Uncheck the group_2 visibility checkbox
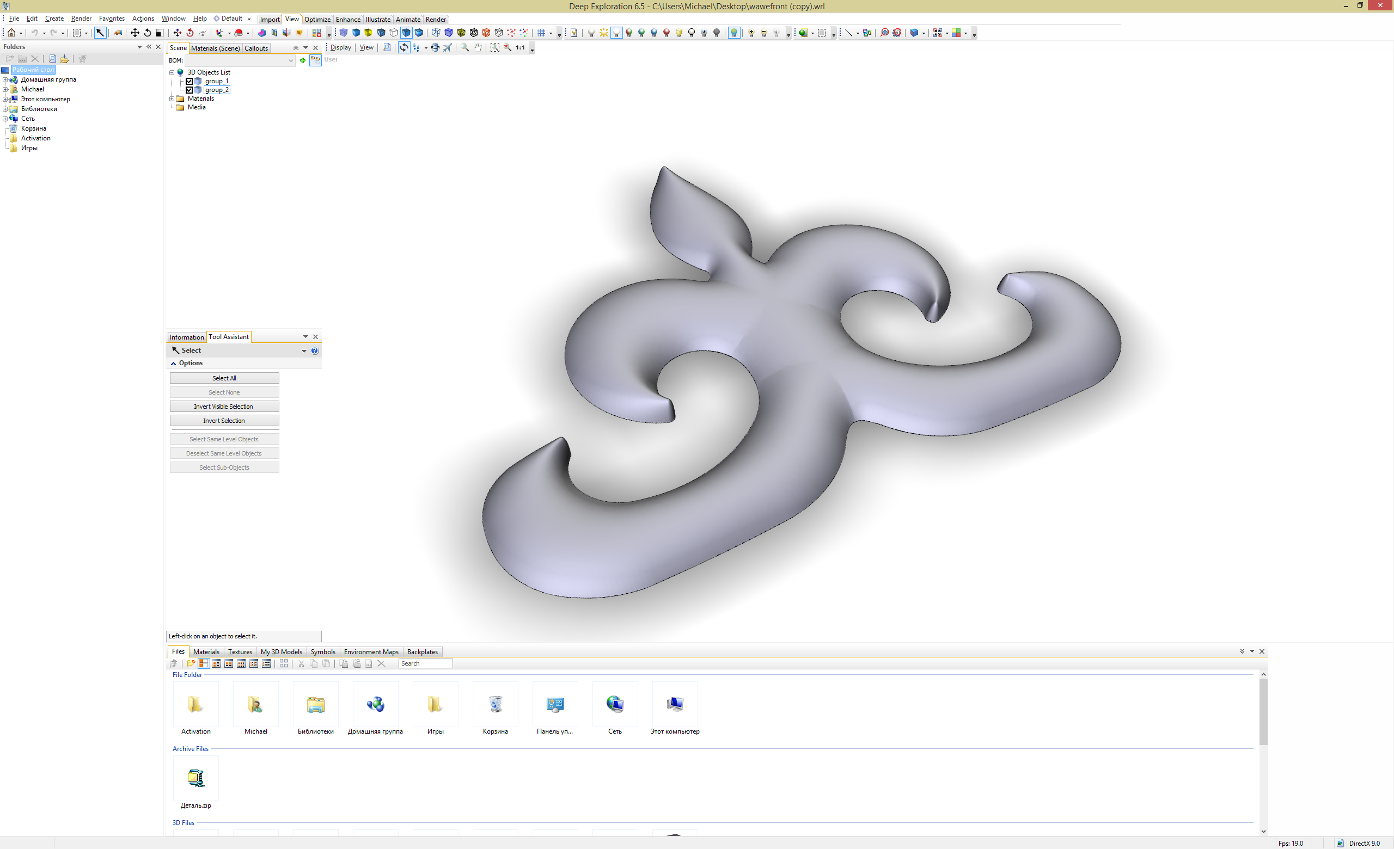 tap(189, 90)
